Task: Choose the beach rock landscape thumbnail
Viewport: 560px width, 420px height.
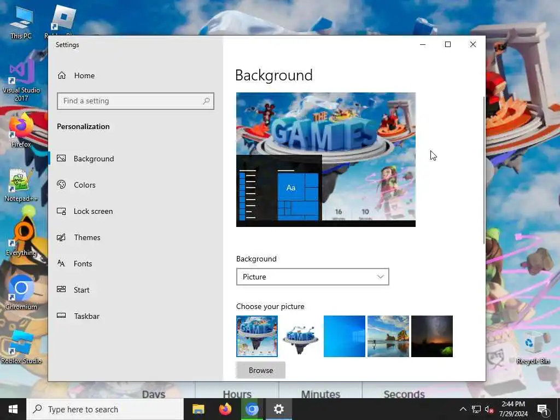Action: 388,336
